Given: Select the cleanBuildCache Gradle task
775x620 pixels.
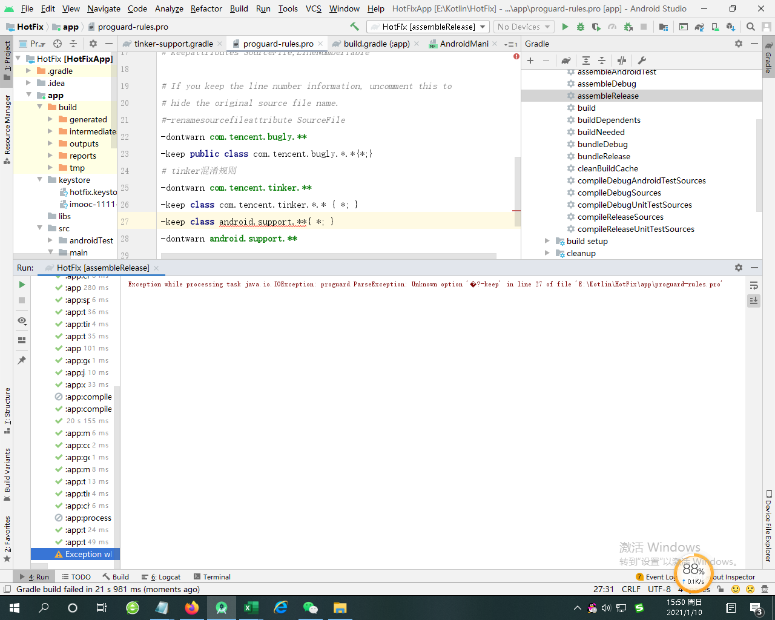Looking at the screenshot, I should click(x=607, y=168).
